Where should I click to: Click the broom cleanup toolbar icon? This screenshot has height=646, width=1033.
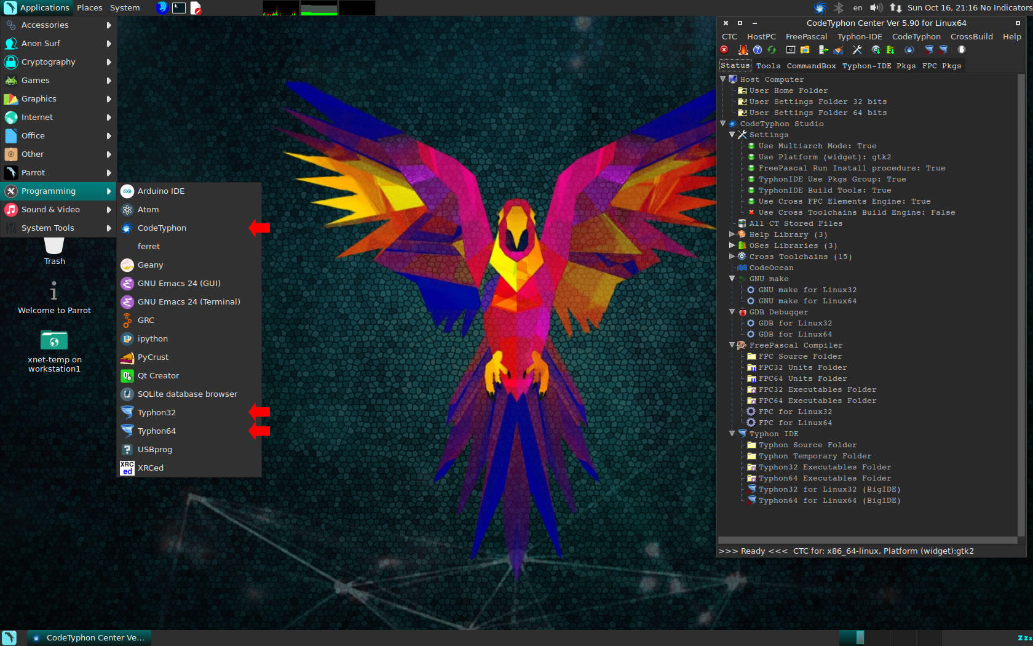click(x=838, y=50)
